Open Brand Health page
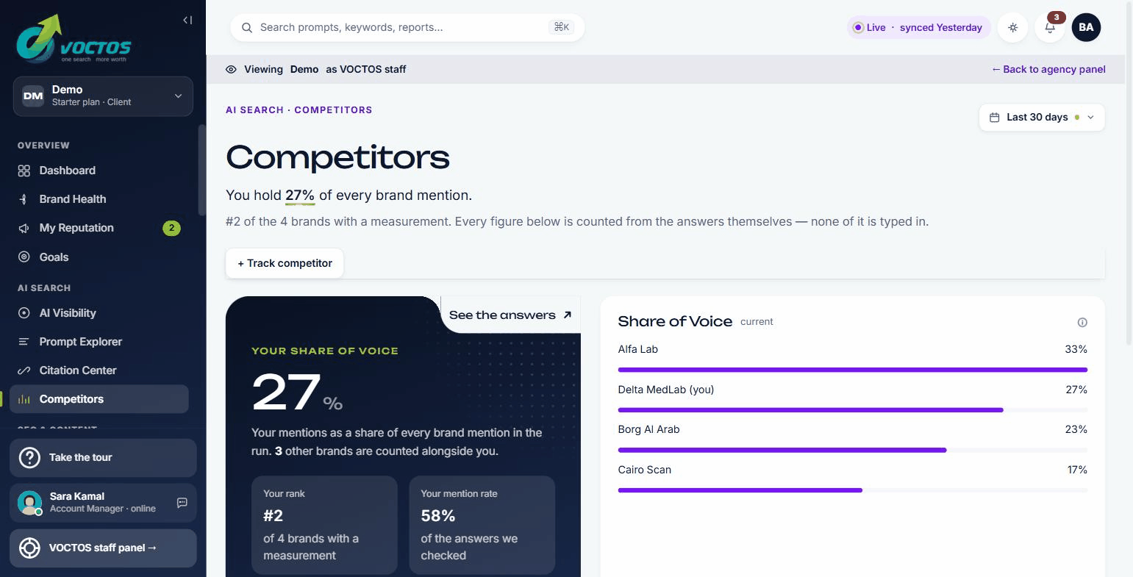This screenshot has width=1133, height=577. [x=99, y=199]
